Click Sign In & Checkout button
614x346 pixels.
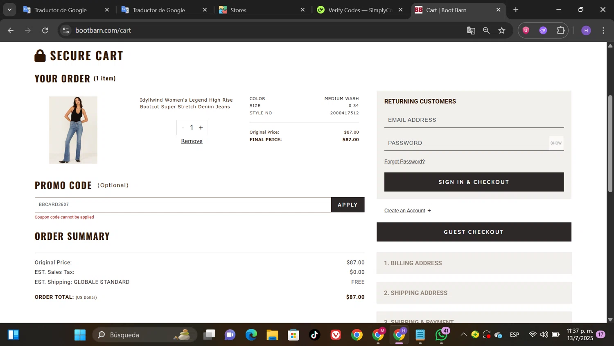[474, 182]
